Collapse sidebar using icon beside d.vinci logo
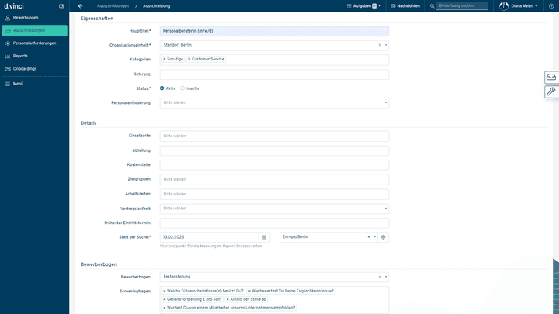Image resolution: width=559 pixels, height=314 pixels. click(x=61, y=6)
